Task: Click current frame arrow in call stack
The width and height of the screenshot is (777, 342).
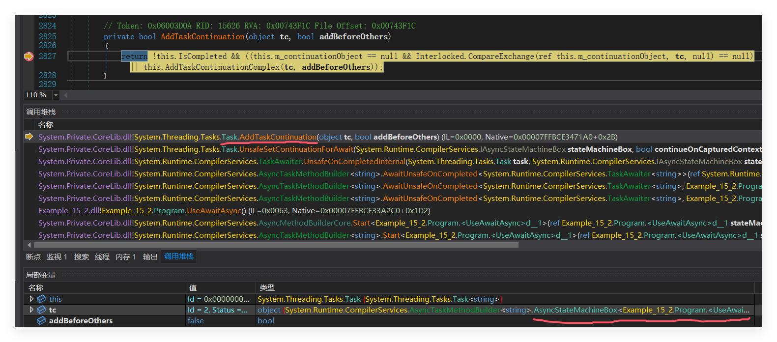Action: [x=29, y=137]
